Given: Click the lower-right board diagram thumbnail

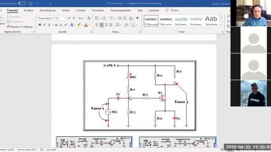Looking at the screenshot, I should tap(177, 142).
